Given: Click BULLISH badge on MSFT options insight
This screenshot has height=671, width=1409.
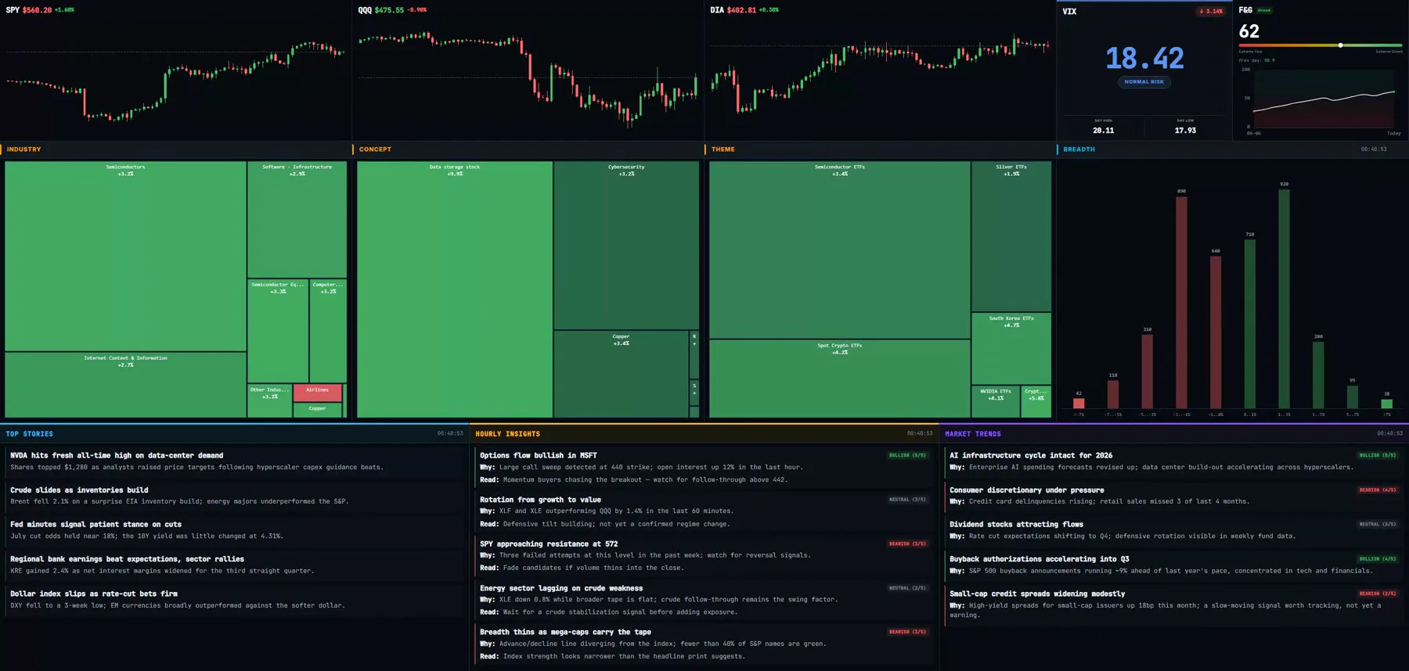Looking at the screenshot, I should (x=907, y=455).
